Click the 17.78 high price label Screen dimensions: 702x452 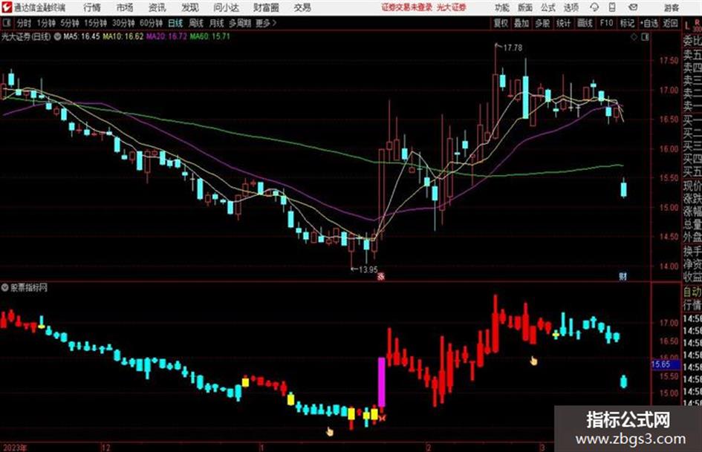[x=513, y=48]
